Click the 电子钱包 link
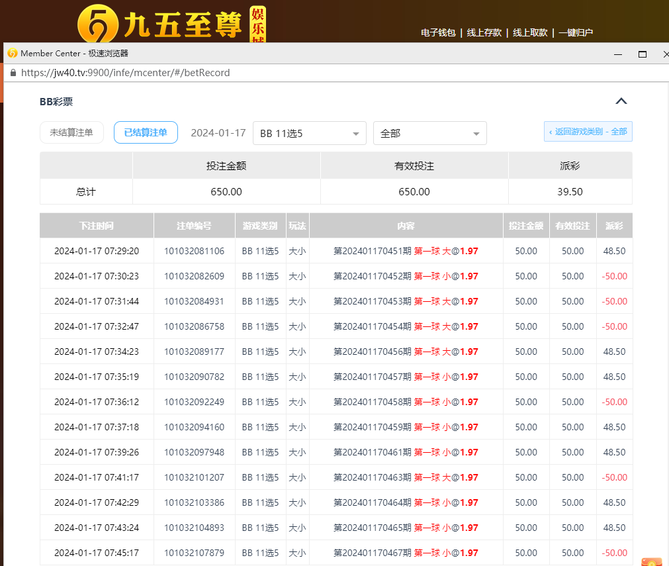The image size is (669, 566). (x=438, y=32)
